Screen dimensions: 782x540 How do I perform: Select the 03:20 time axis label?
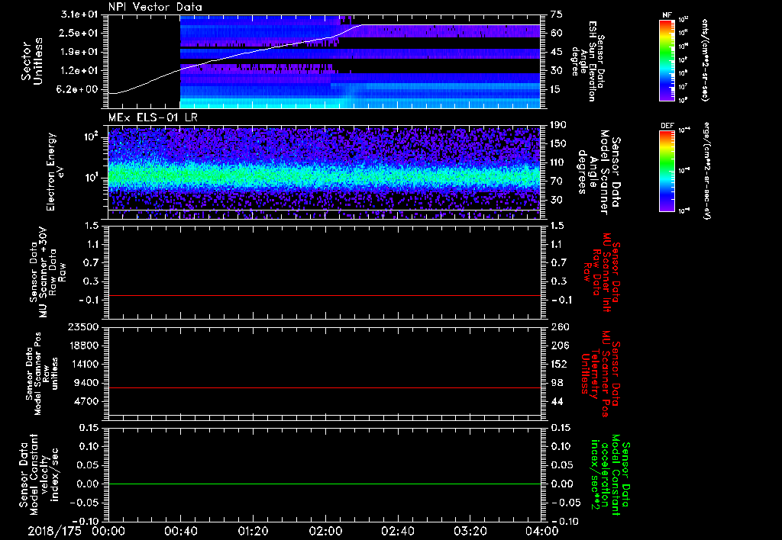[470, 530]
